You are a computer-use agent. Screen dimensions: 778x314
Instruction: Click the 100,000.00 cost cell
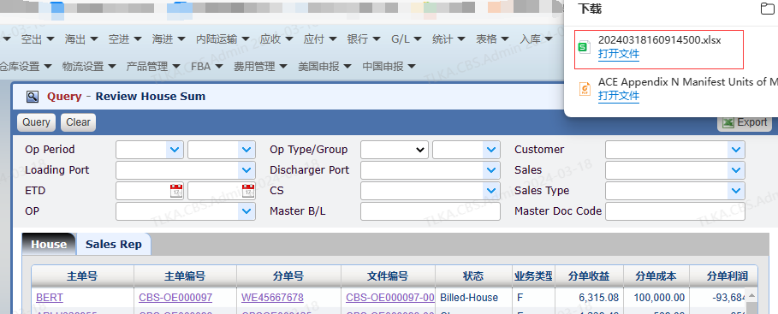tap(656, 298)
